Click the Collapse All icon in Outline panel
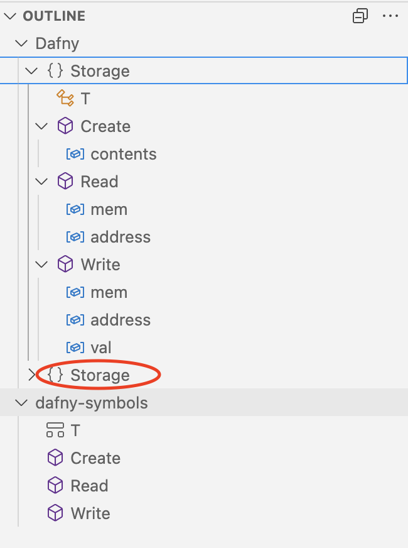The width and height of the screenshot is (408, 548). click(360, 16)
